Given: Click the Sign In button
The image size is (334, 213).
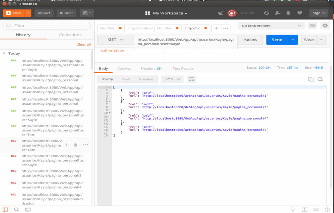Looking at the screenshot, I should (x=319, y=13).
